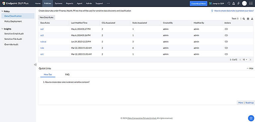Switch to the FAQ tab
The height and width of the screenshot is (122, 255).
[67, 75]
